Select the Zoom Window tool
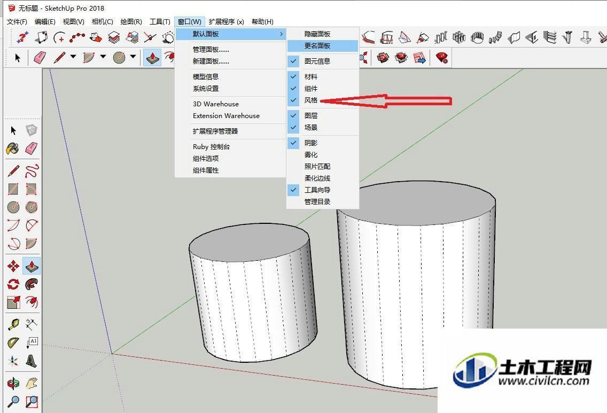This screenshot has height=413, width=607. pos(32,402)
